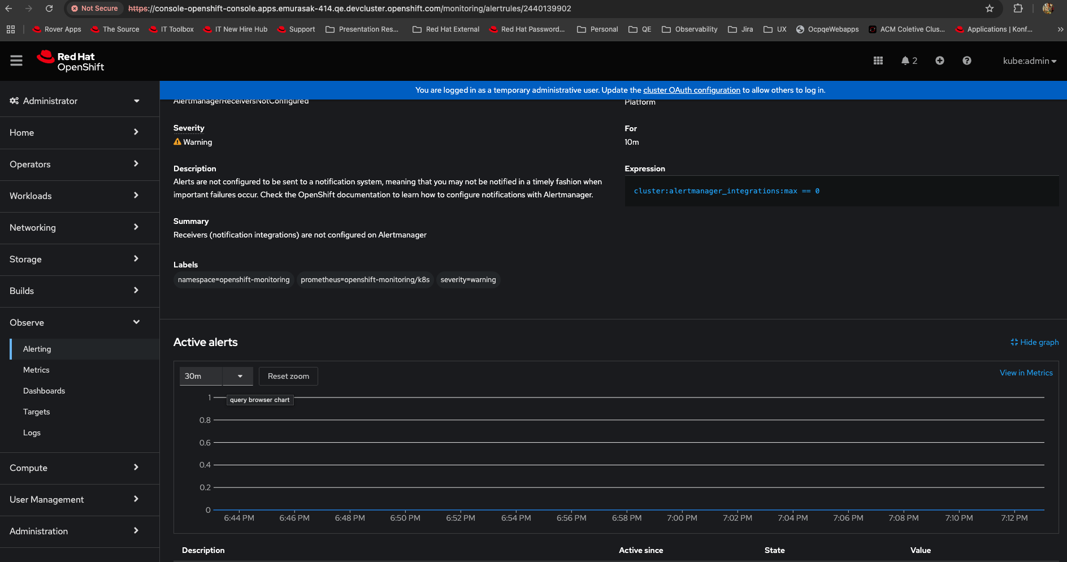Expand the Storage navigation section
This screenshot has height=562, width=1067.
80,260
